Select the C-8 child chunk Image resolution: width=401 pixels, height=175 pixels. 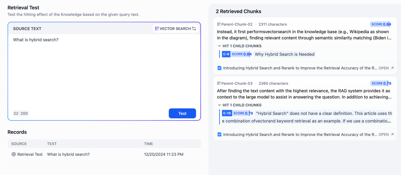click(226, 54)
